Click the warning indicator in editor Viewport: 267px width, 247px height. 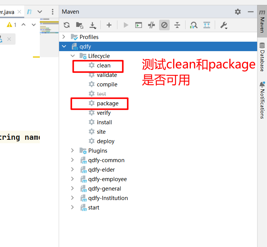pyautogui.click(x=11, y=25)
